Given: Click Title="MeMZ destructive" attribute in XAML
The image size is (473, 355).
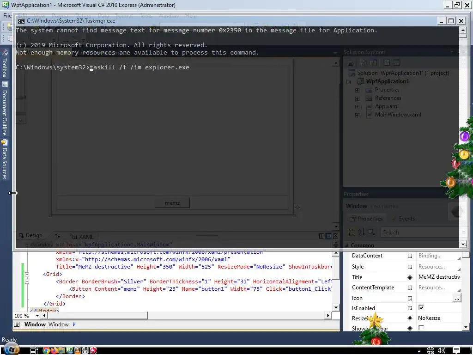Looking at the screenshot, I should click(x=94, y=267).
